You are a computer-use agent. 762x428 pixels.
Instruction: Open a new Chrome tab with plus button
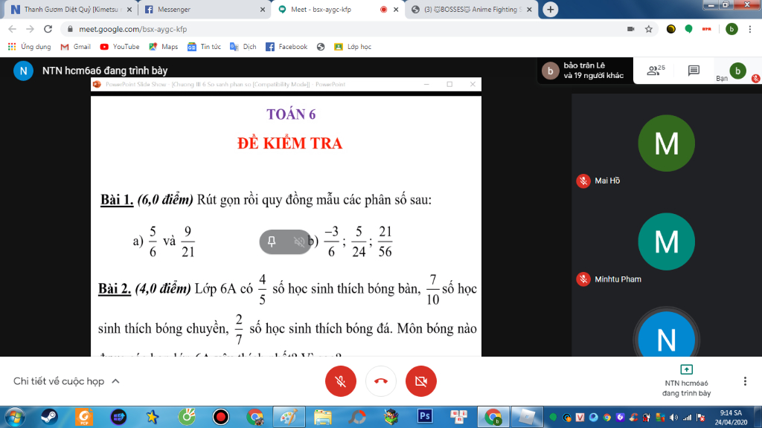[x=550, y=9]
